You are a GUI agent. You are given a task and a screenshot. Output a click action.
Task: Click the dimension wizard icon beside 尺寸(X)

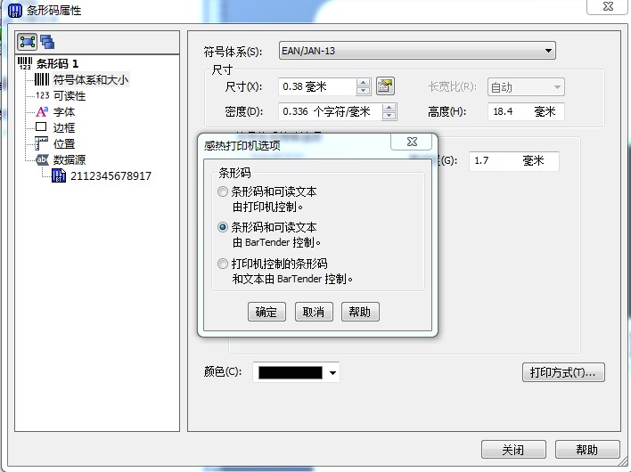[385, 86]
